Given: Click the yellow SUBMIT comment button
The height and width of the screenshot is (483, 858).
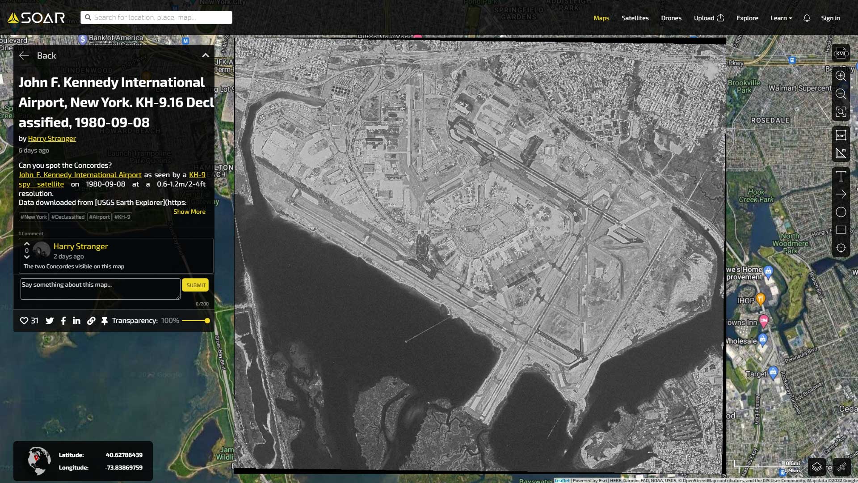Looking at the screenshot, I should coord(196,285).
